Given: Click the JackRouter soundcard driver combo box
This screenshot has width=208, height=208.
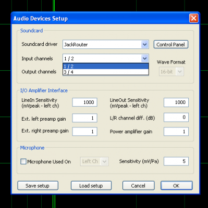Looking at the screenshot, I should [106, 45].
